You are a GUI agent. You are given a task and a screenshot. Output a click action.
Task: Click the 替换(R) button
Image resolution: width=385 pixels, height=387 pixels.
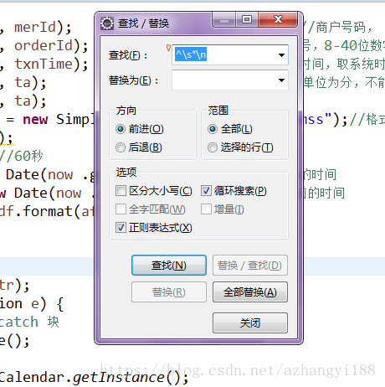(x=169, y=292)
